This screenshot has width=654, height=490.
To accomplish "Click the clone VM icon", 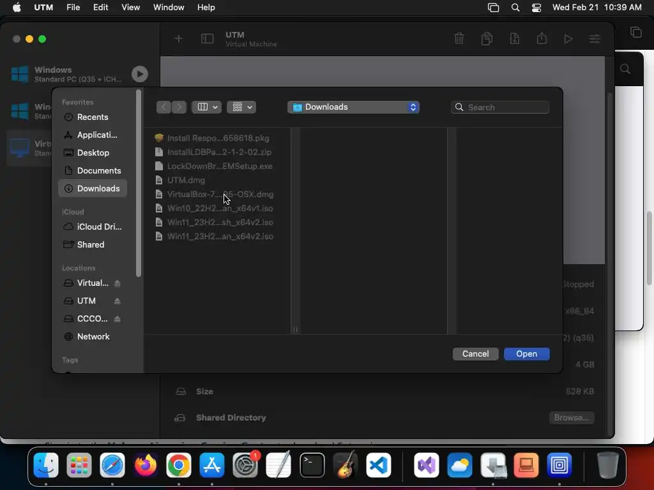I will 487,39.
